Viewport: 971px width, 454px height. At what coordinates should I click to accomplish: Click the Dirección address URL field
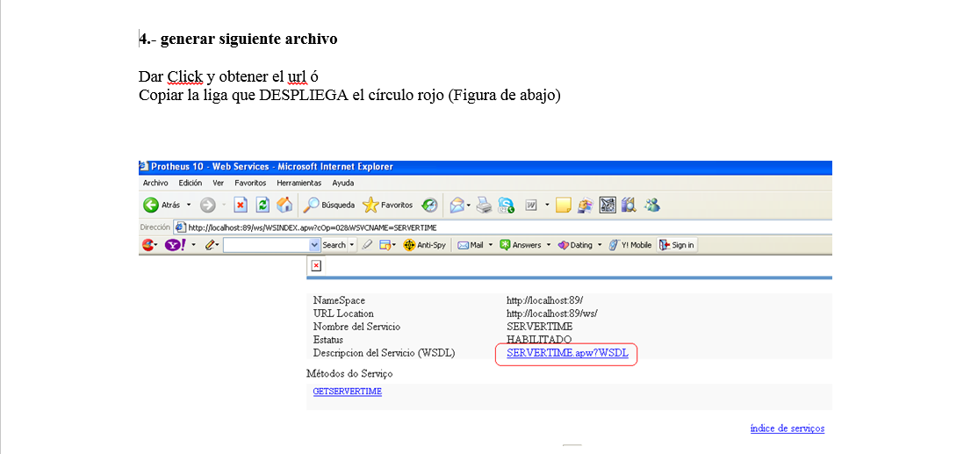(x=503, y=227)
